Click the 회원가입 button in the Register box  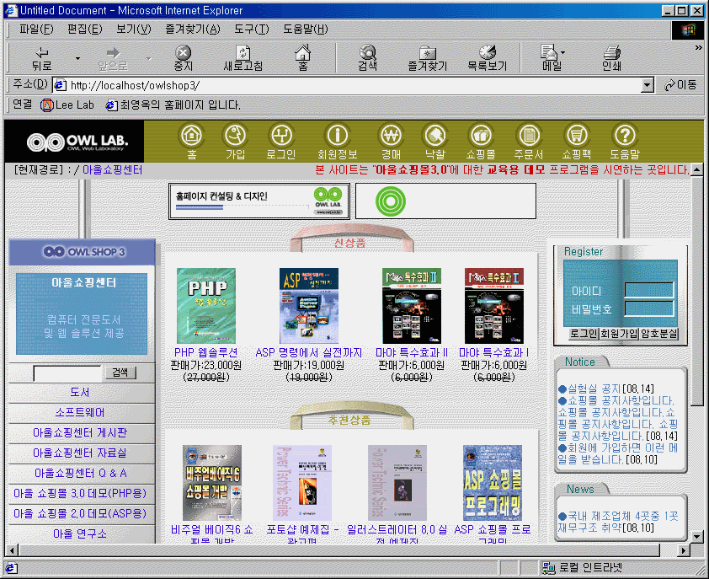[x=618, y=334]
